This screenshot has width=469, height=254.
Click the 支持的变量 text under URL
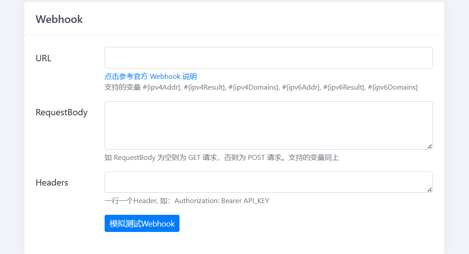coord(123,87)
